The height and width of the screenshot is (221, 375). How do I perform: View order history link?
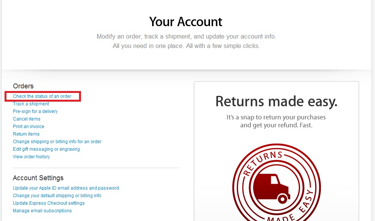coord(31,156)
